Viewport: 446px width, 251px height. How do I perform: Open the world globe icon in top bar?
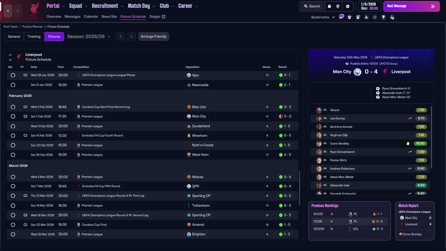click(x=338, y=6)
